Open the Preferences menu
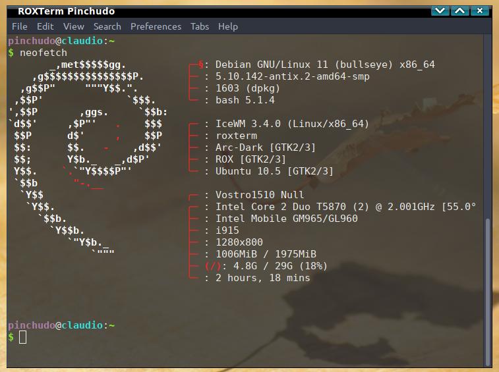 coord(156,26)
